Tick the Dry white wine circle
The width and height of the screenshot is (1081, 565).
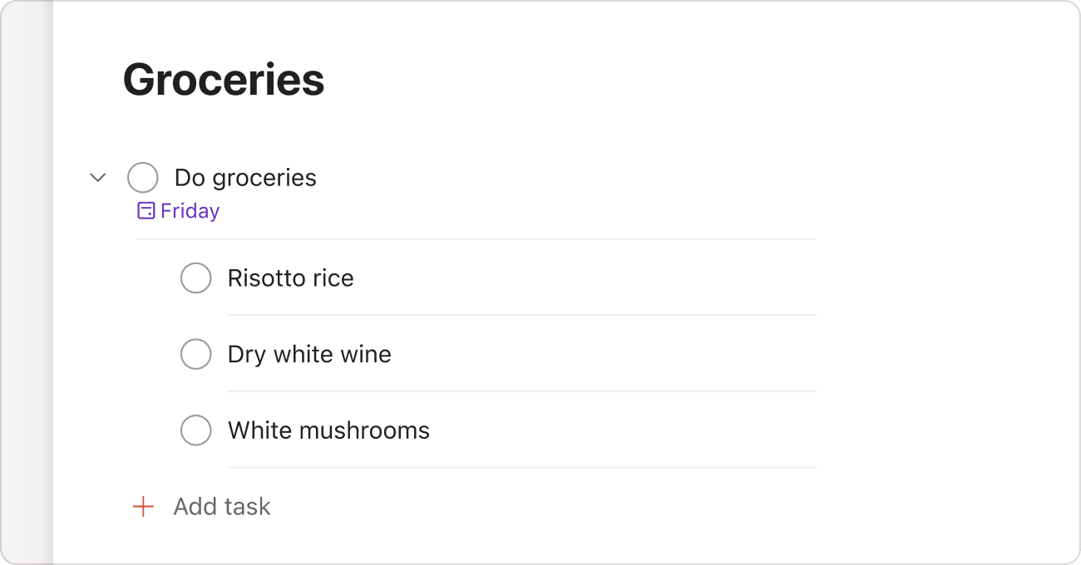pos(196,354)
